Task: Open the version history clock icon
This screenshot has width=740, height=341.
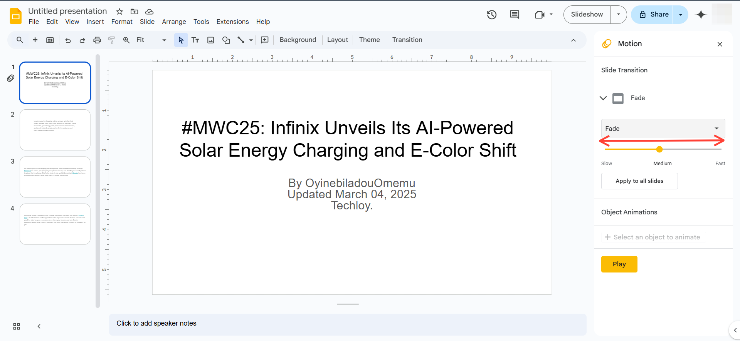Action: point(492,15)
